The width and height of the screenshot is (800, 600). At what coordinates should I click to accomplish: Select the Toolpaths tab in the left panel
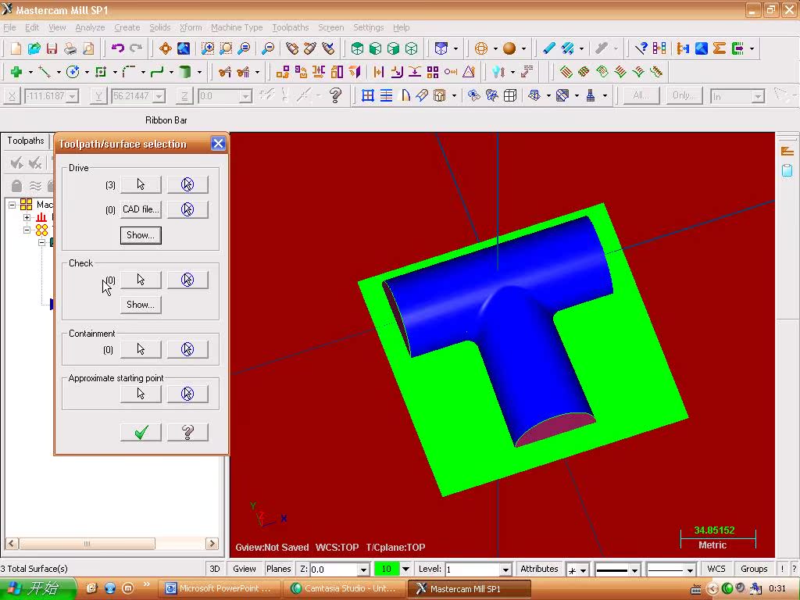point(26,141)
